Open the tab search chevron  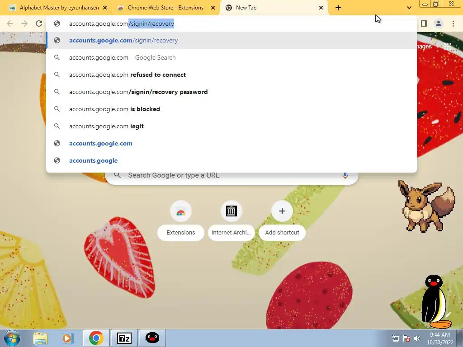(409, 8)
